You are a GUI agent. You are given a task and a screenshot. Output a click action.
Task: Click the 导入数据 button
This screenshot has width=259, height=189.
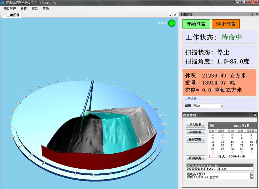(x=195, y=125)
